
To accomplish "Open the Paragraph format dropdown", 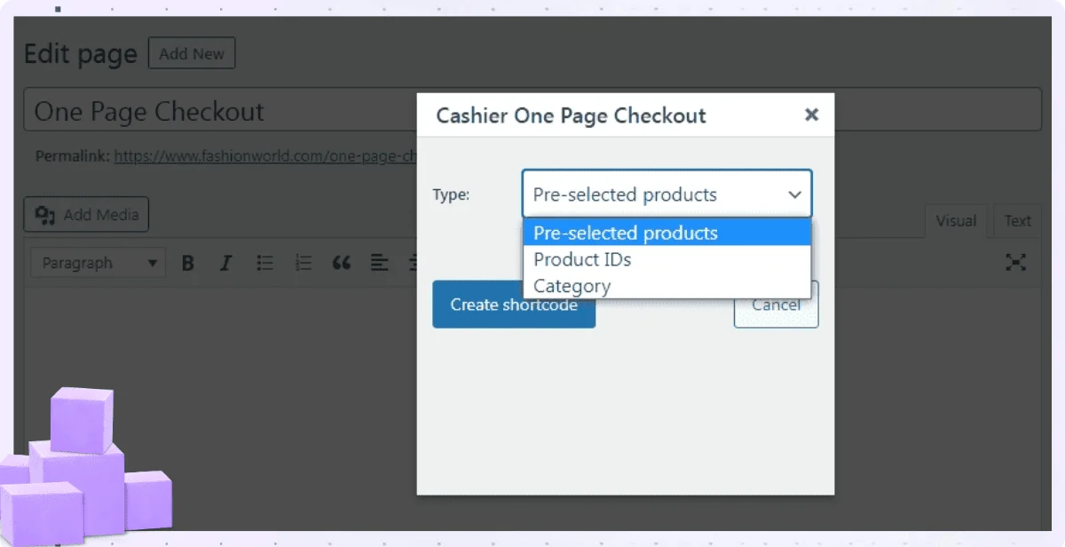I will (x=99, y=263).
